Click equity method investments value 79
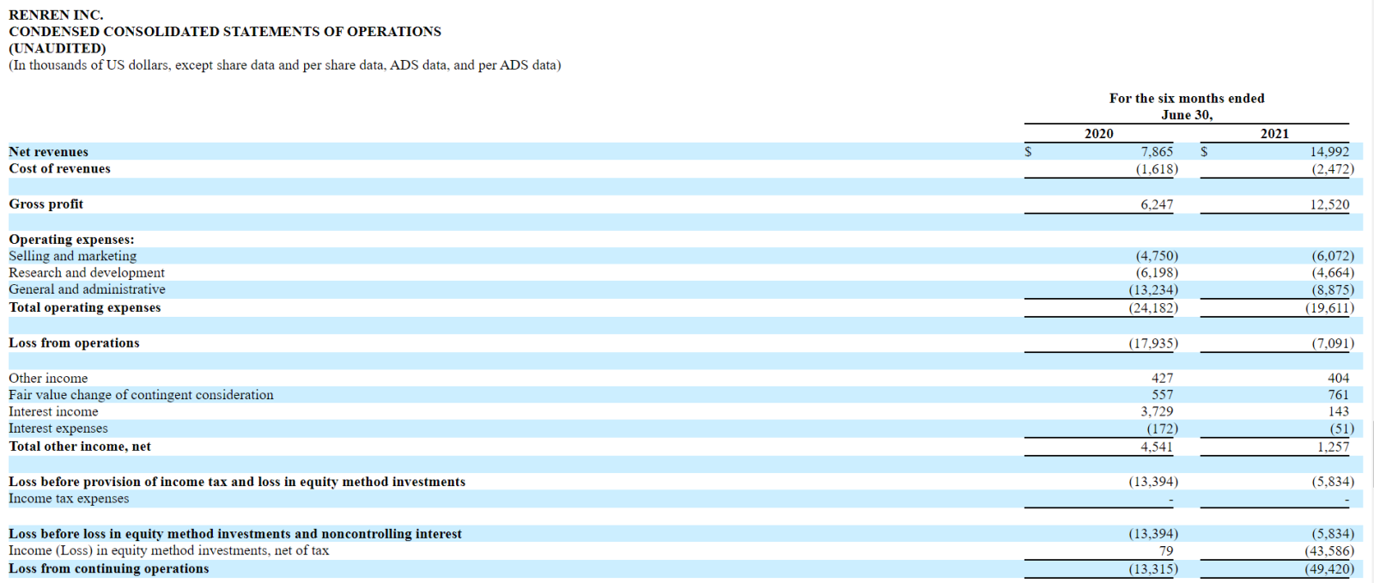 click(x=1165, y=551)
